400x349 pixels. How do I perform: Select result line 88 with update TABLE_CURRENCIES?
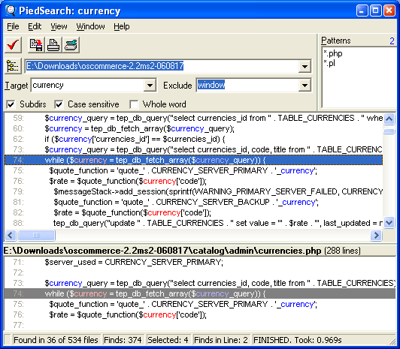tap(193, 223)
